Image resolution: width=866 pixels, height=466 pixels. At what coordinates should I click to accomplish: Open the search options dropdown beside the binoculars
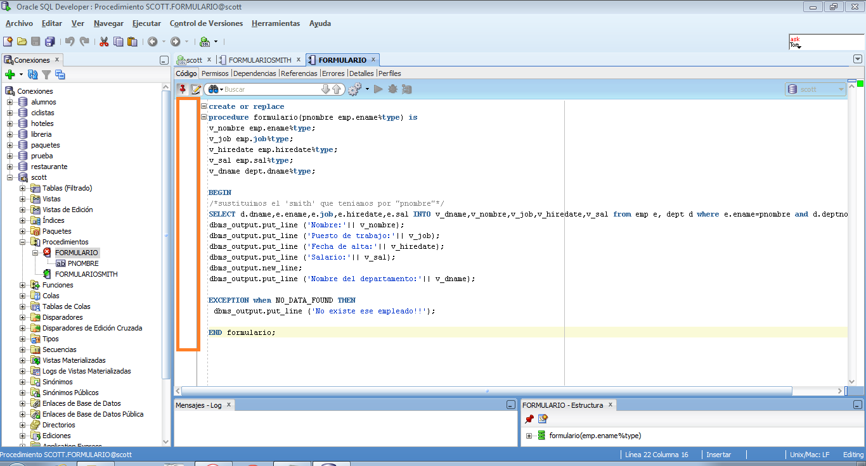pos(221,89)
